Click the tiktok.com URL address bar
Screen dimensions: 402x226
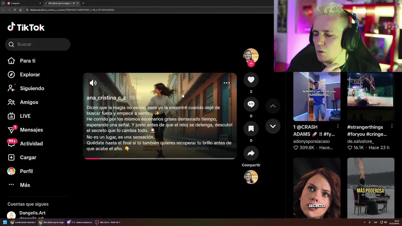coord(72,10)
